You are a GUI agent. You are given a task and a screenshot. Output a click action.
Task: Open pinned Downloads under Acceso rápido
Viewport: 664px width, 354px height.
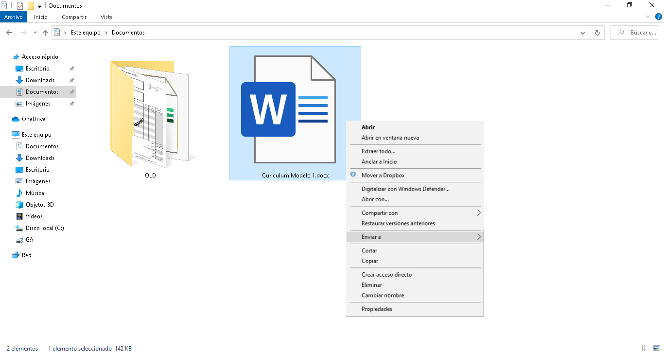(x=40, y=80)
